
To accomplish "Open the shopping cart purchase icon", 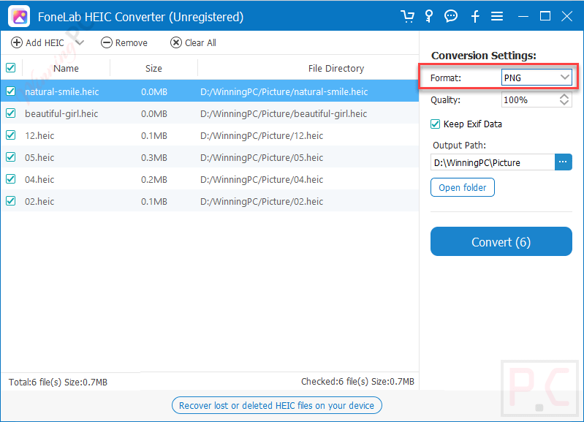I will (x=407, y=16).
